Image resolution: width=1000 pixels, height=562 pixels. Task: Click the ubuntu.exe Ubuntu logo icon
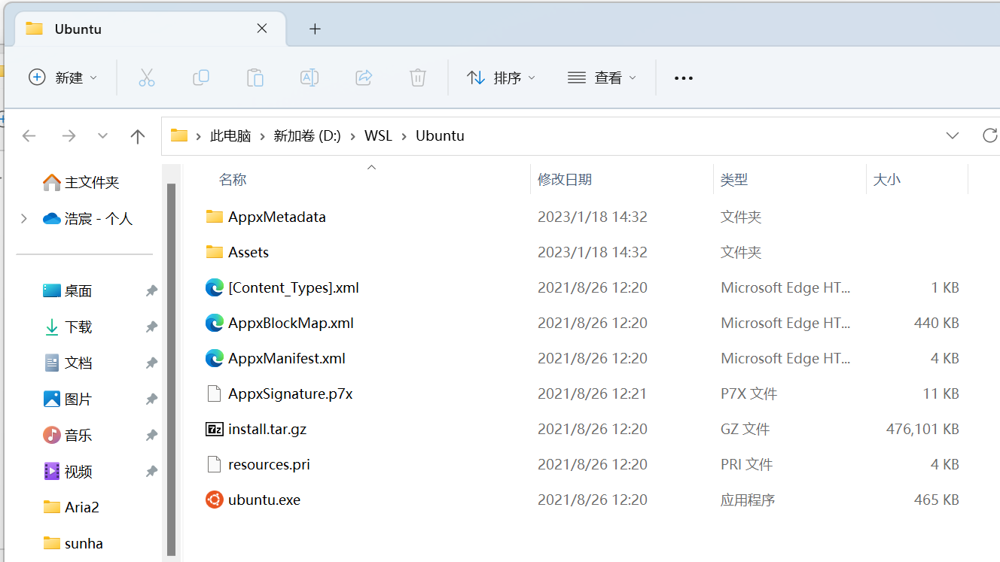[x=215, y=500]
